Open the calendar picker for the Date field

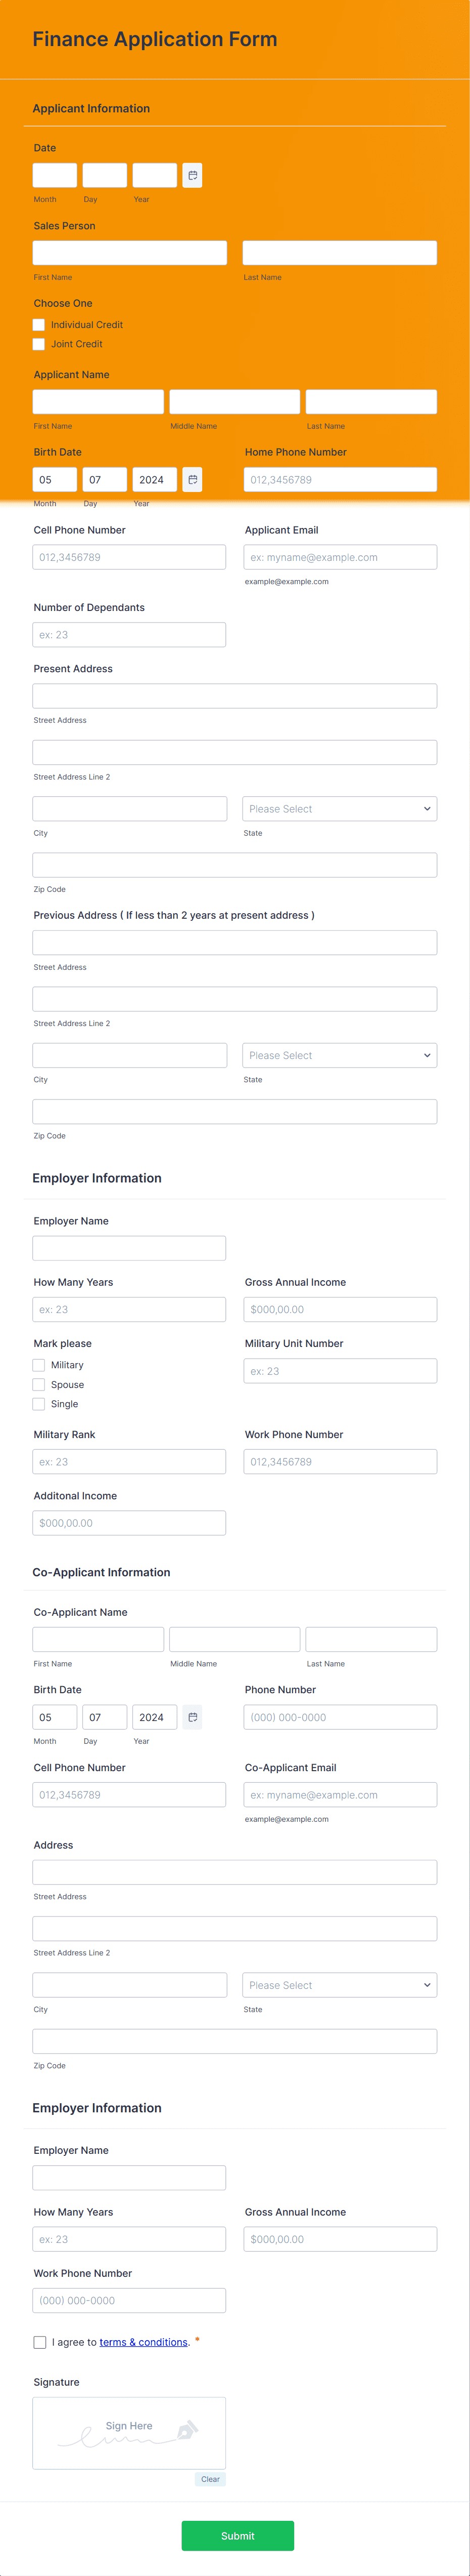click(193, 175)
